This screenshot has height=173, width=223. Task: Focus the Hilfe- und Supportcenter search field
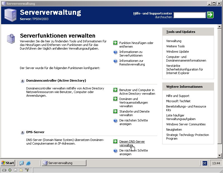tap(190, 15)
